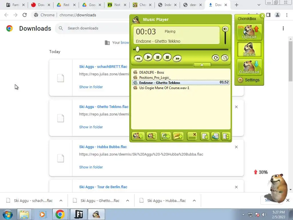
Task: Open Chrome profile icon
Action: coord(278,15)
